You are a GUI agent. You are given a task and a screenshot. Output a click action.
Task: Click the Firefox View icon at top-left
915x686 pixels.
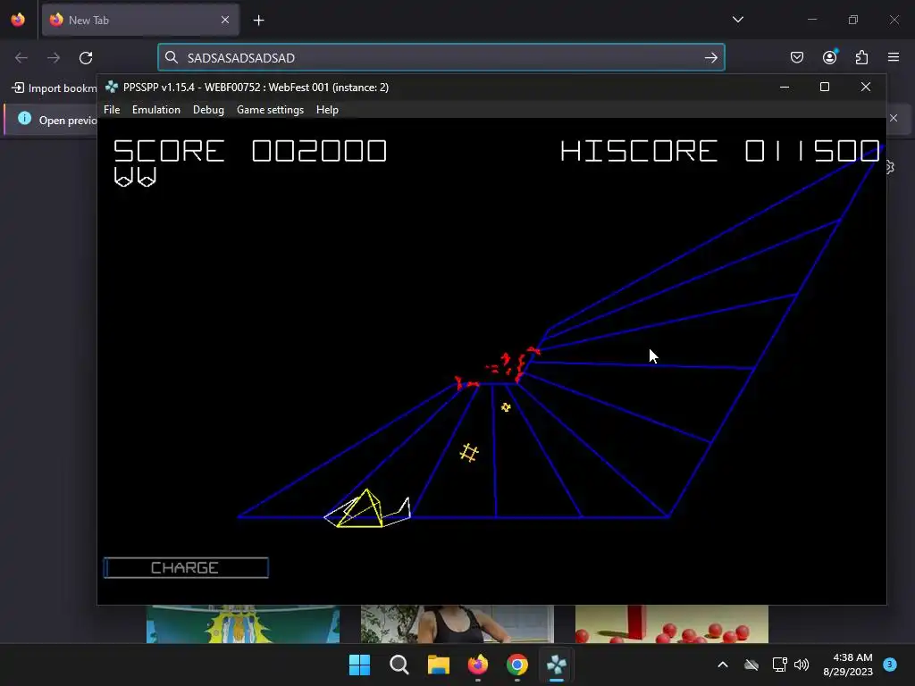(18, 20)
